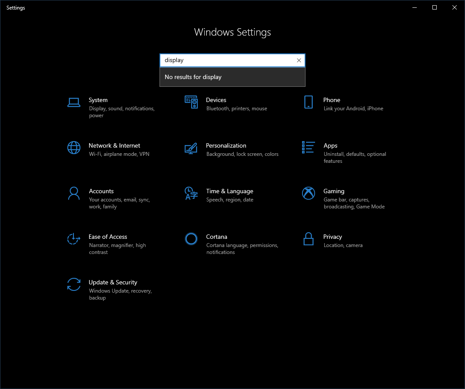Go to Gaming settings title
The width and height of the screenshot is (465, 389).
(x=334, y=191)
